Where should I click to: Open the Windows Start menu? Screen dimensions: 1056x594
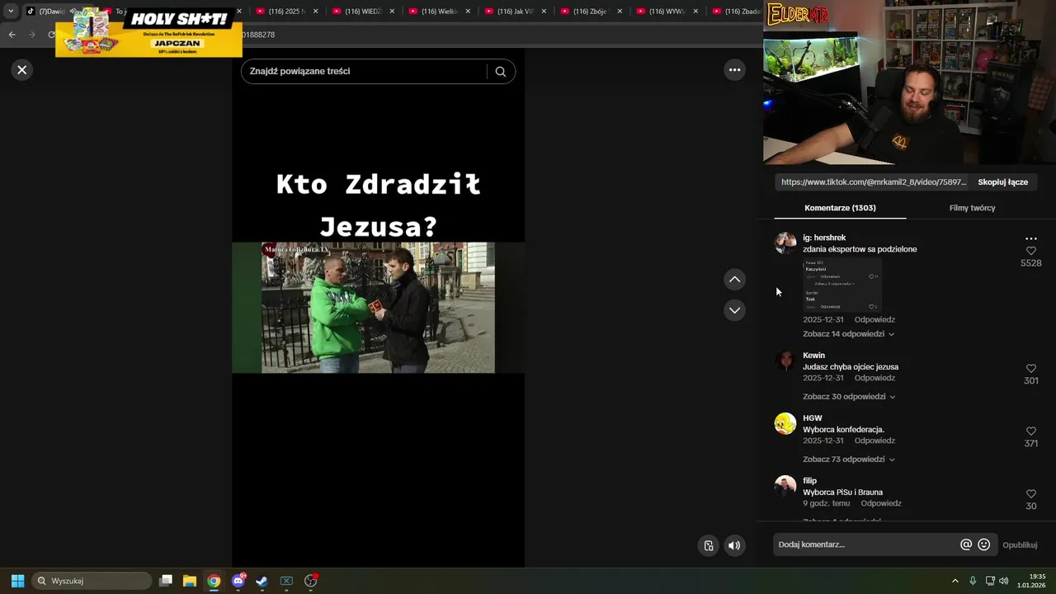(17, 581)
